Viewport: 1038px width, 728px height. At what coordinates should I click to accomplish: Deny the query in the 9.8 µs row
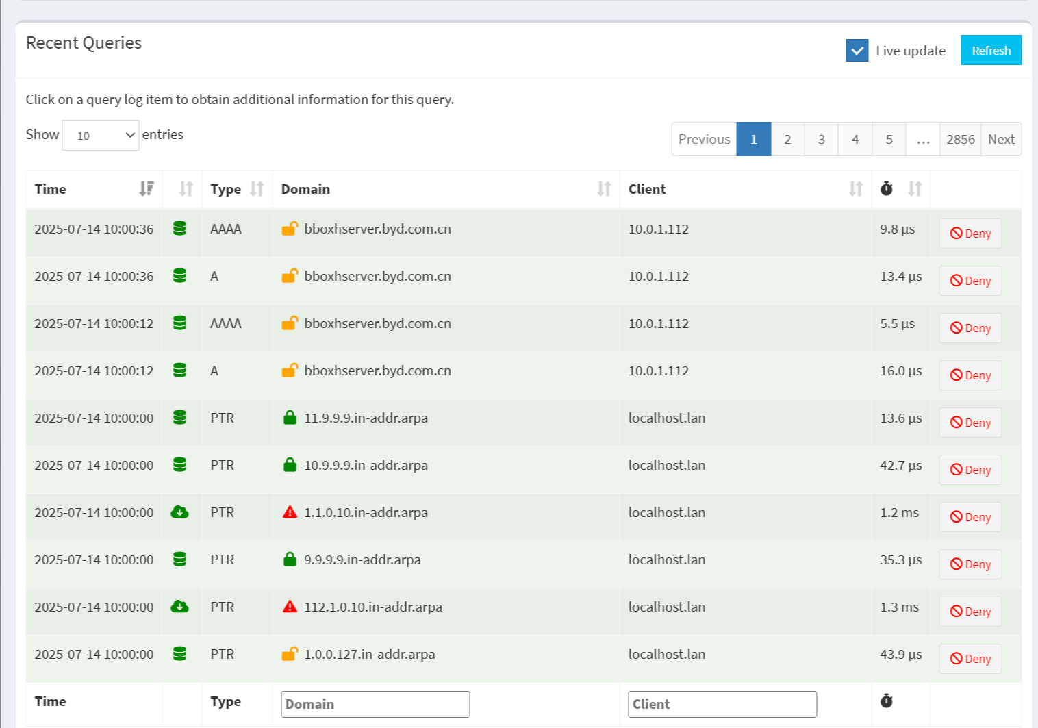pyautogui.click(x=970, y=234)
